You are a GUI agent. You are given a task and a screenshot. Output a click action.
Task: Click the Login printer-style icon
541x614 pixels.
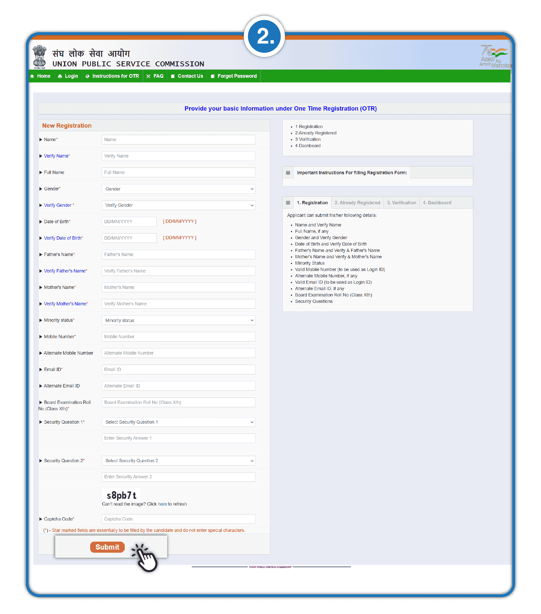point(60,76)
